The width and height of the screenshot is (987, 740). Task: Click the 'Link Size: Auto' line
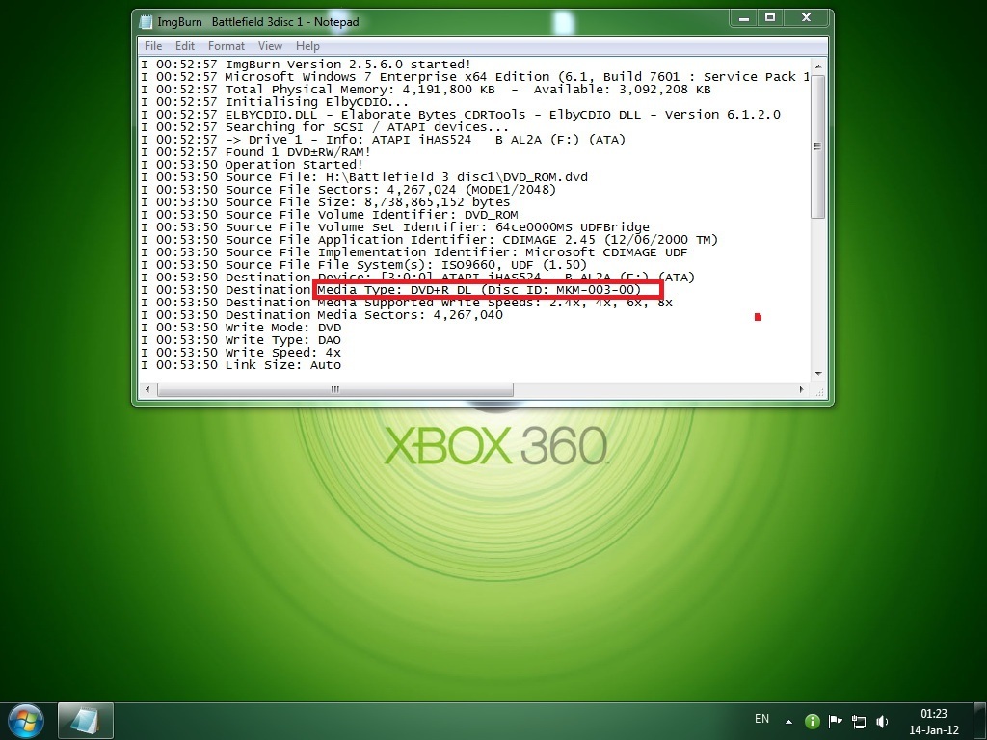coord(241,366)
